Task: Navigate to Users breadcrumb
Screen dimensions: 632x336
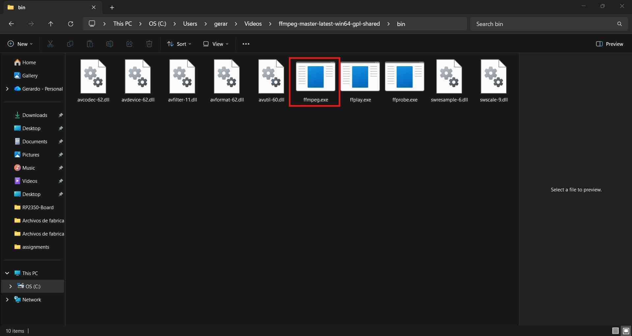Action: click(190, 24)
